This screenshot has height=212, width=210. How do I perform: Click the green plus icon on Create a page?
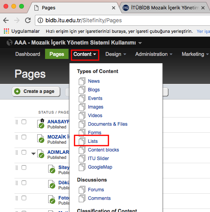(x=17, y=91)
